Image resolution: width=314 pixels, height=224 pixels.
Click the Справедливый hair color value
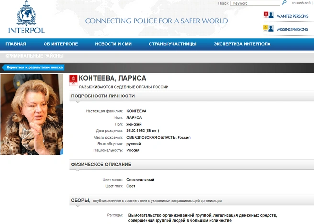[x=140, y=180]
